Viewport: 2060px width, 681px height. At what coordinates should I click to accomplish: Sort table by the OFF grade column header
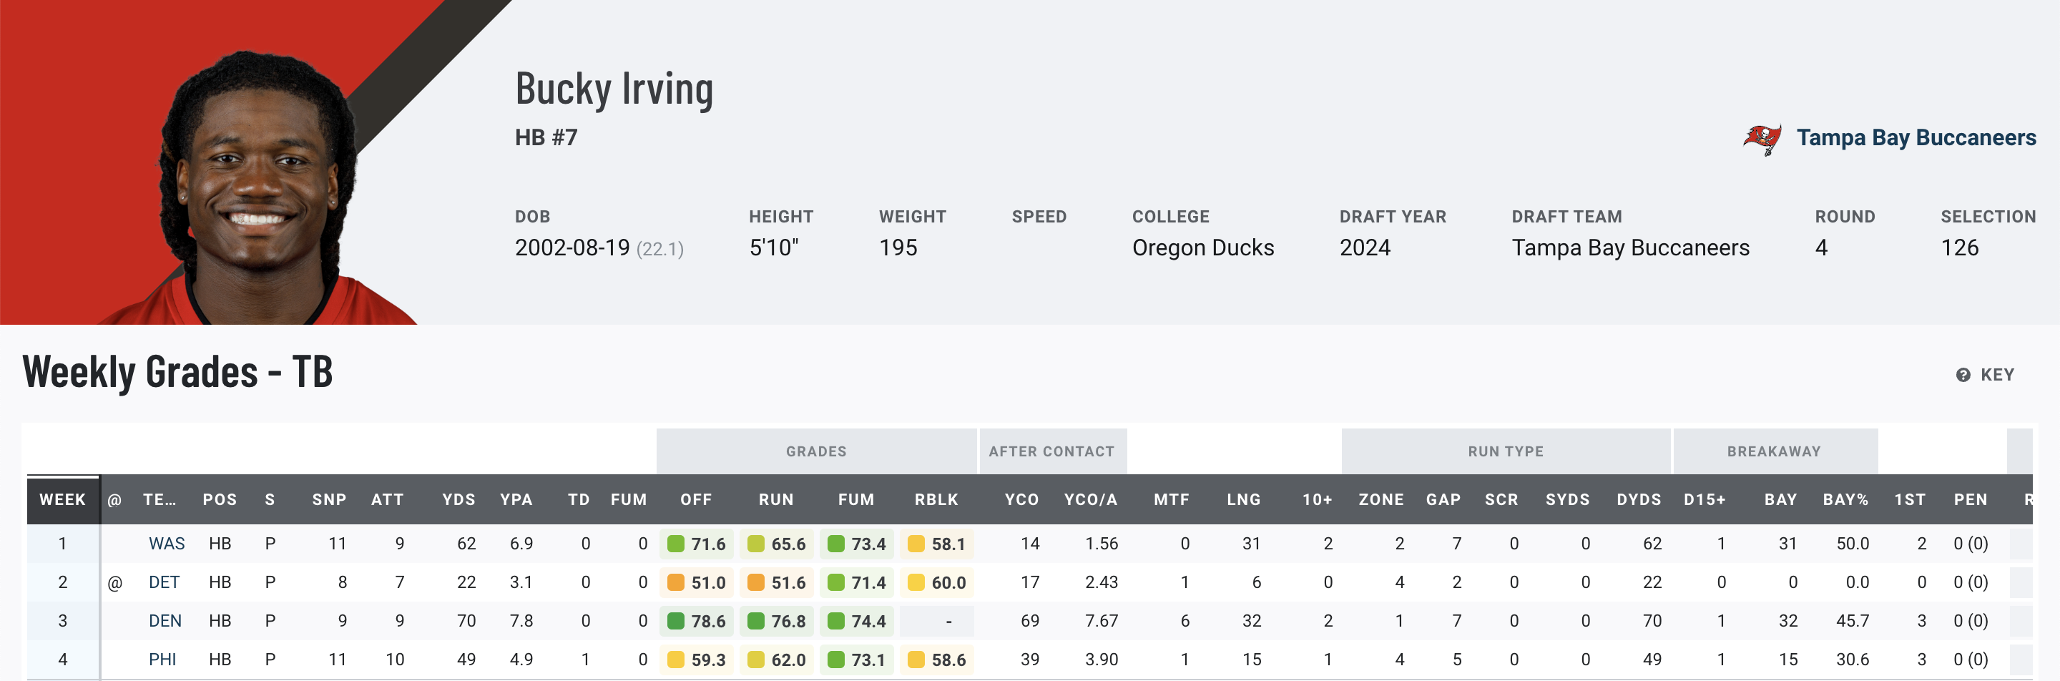[x=696, y=499]
